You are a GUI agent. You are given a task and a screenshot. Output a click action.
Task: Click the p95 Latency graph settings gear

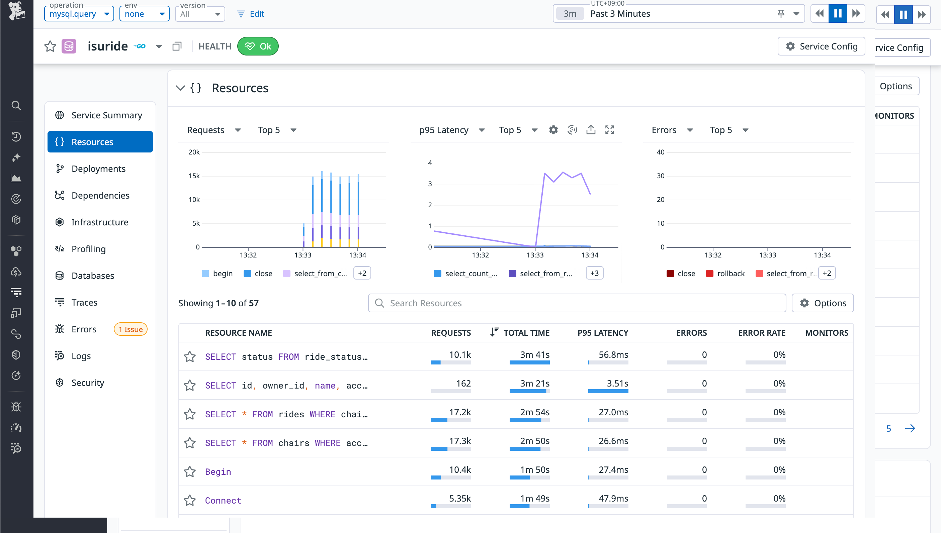(553, 130)
